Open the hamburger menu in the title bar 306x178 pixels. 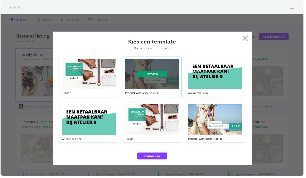[x=292, y=7]
